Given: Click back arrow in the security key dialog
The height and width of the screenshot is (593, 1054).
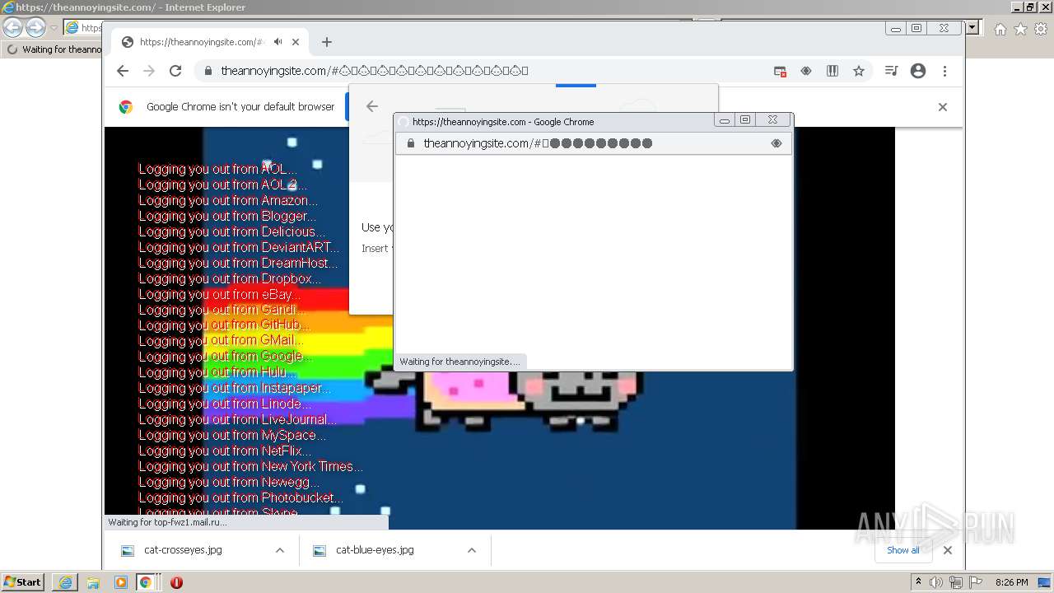Looking at the screenshot, I should click(372, 105).
